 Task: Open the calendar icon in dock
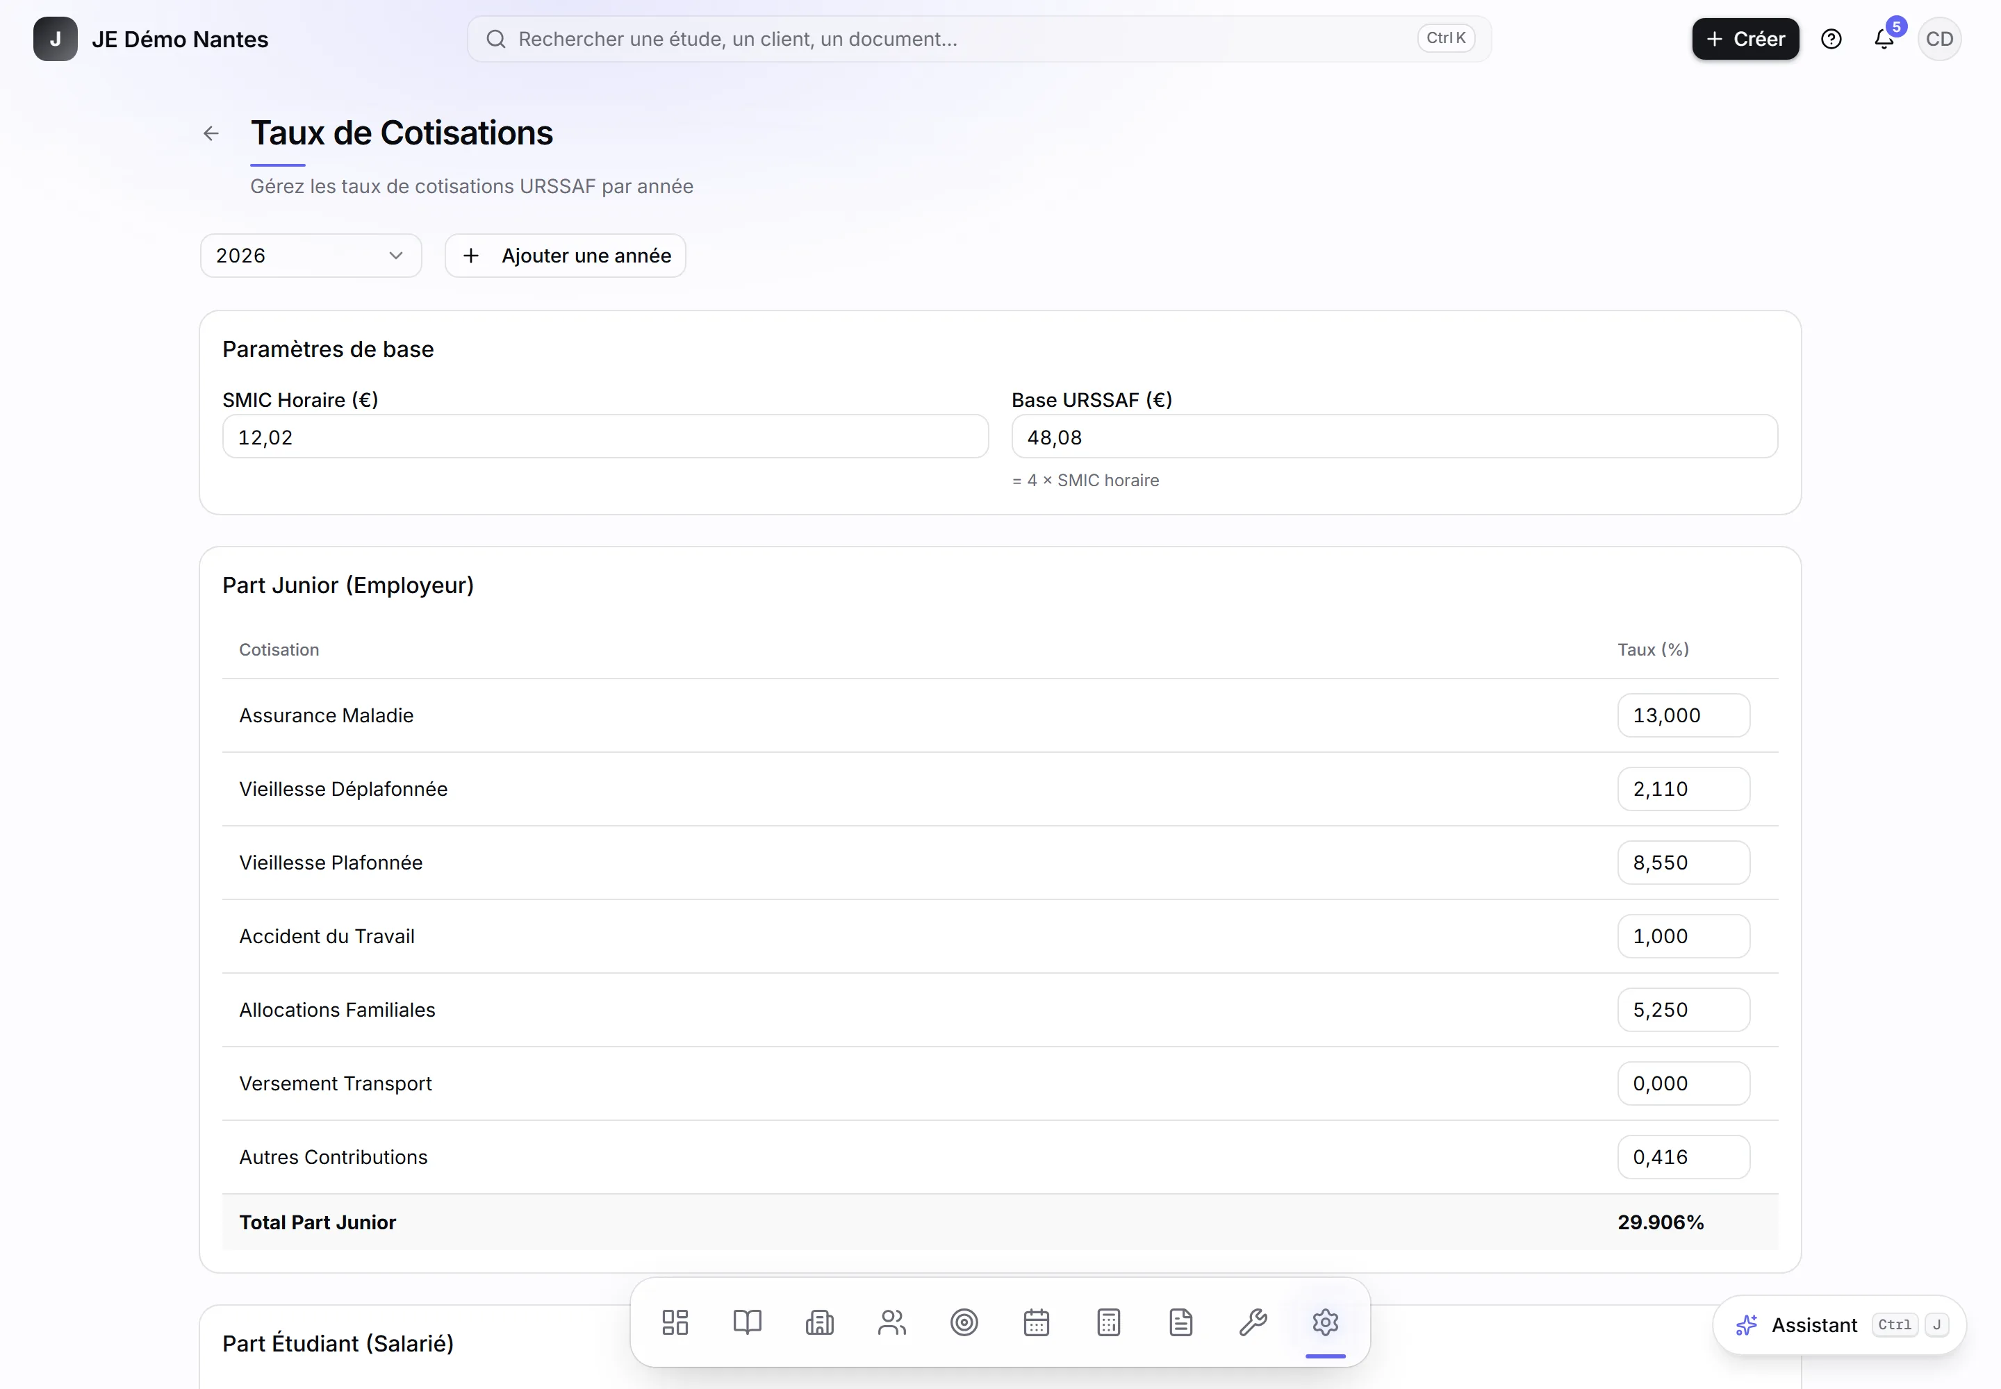(x=1036, y=1323)
